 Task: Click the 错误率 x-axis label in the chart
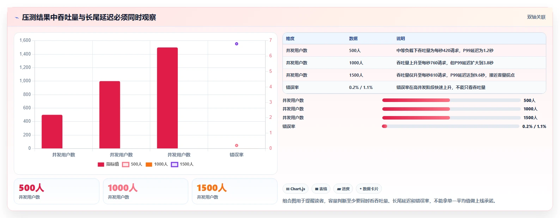(x=237, y=155)
